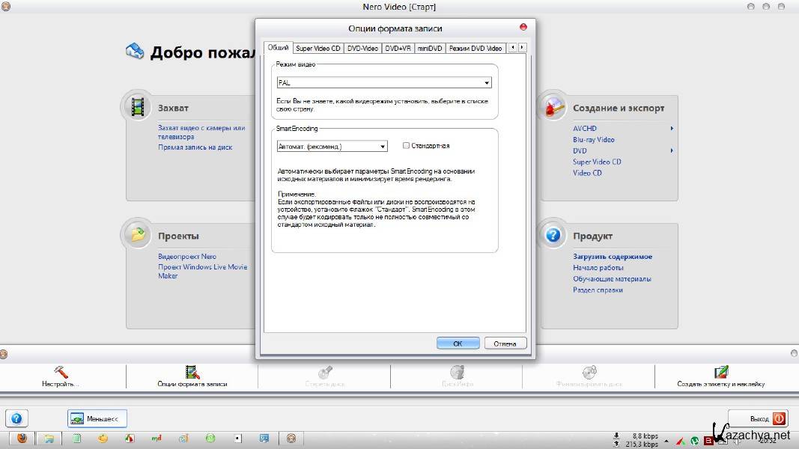
Task: Click the Создать этикетку и наклейку icon
Action: [x=720, y=372]
